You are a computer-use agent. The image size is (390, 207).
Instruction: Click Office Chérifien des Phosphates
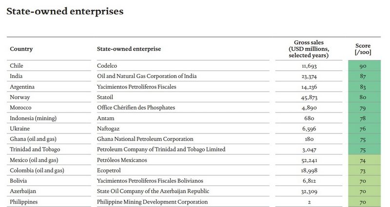click(136, 107)
